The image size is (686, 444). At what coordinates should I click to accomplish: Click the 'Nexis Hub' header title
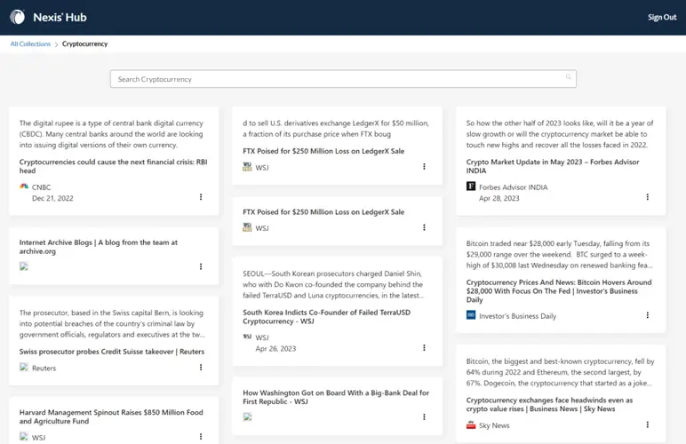[x=60, y=17]
